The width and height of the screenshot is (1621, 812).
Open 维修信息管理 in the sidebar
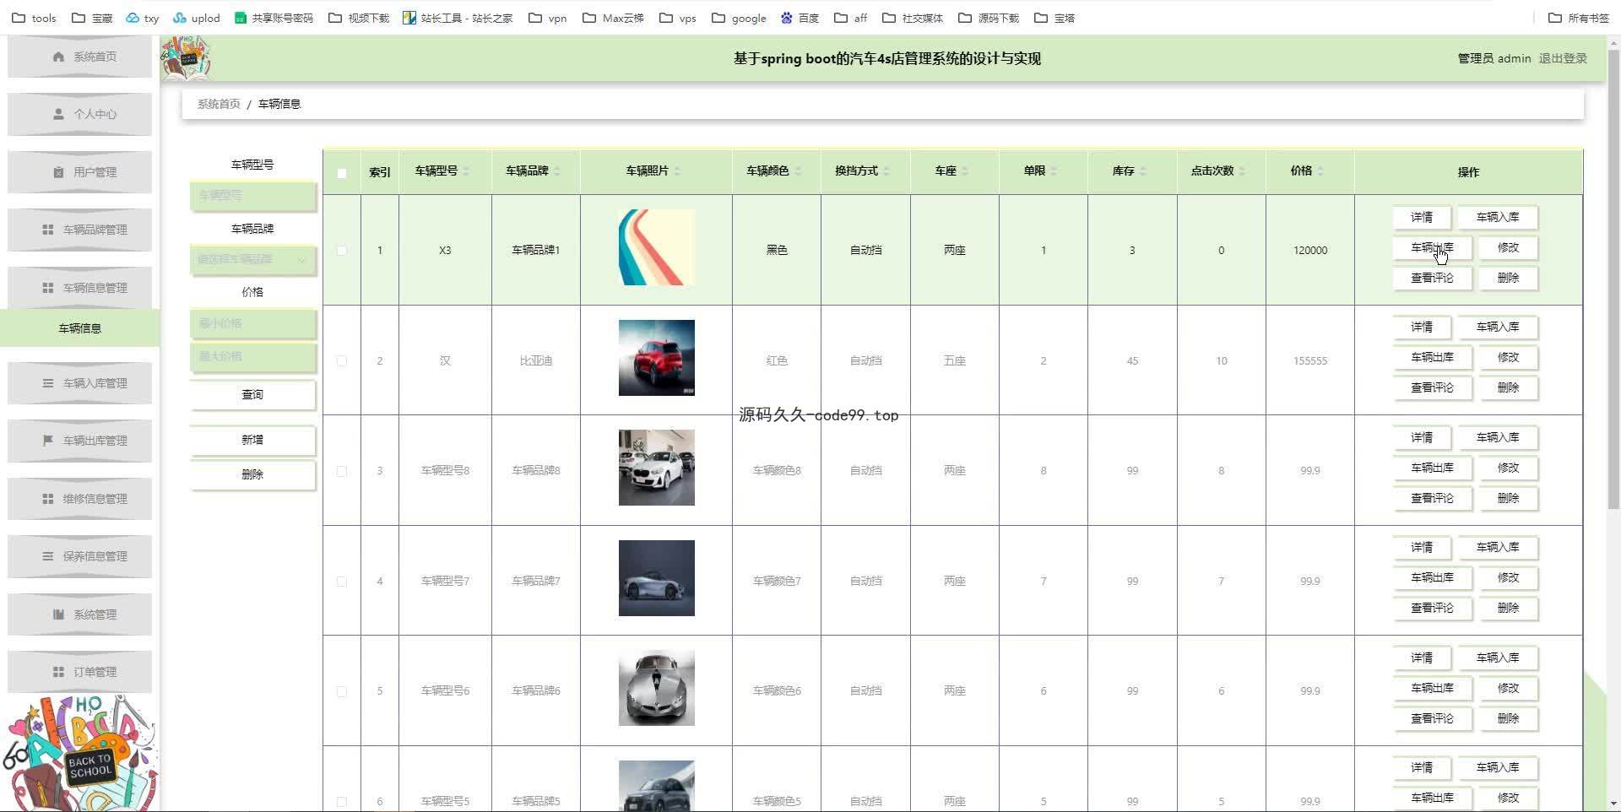(x=80, y=499)
